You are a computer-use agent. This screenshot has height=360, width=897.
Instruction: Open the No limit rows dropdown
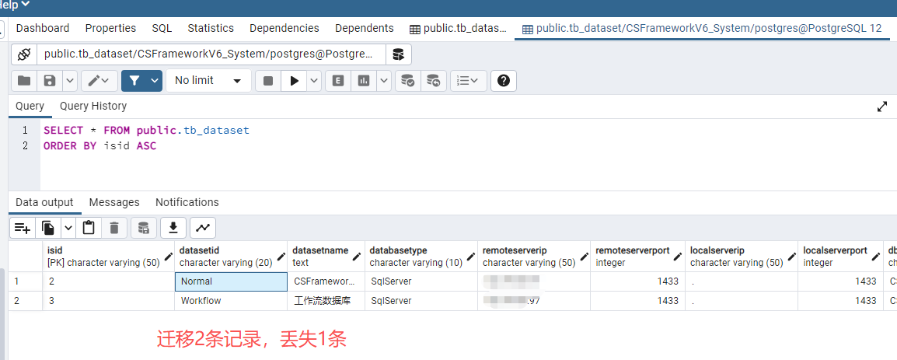point(208,81)
